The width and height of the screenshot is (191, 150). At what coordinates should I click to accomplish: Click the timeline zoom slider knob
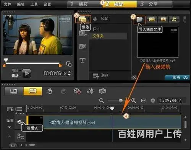coord(121,101)
